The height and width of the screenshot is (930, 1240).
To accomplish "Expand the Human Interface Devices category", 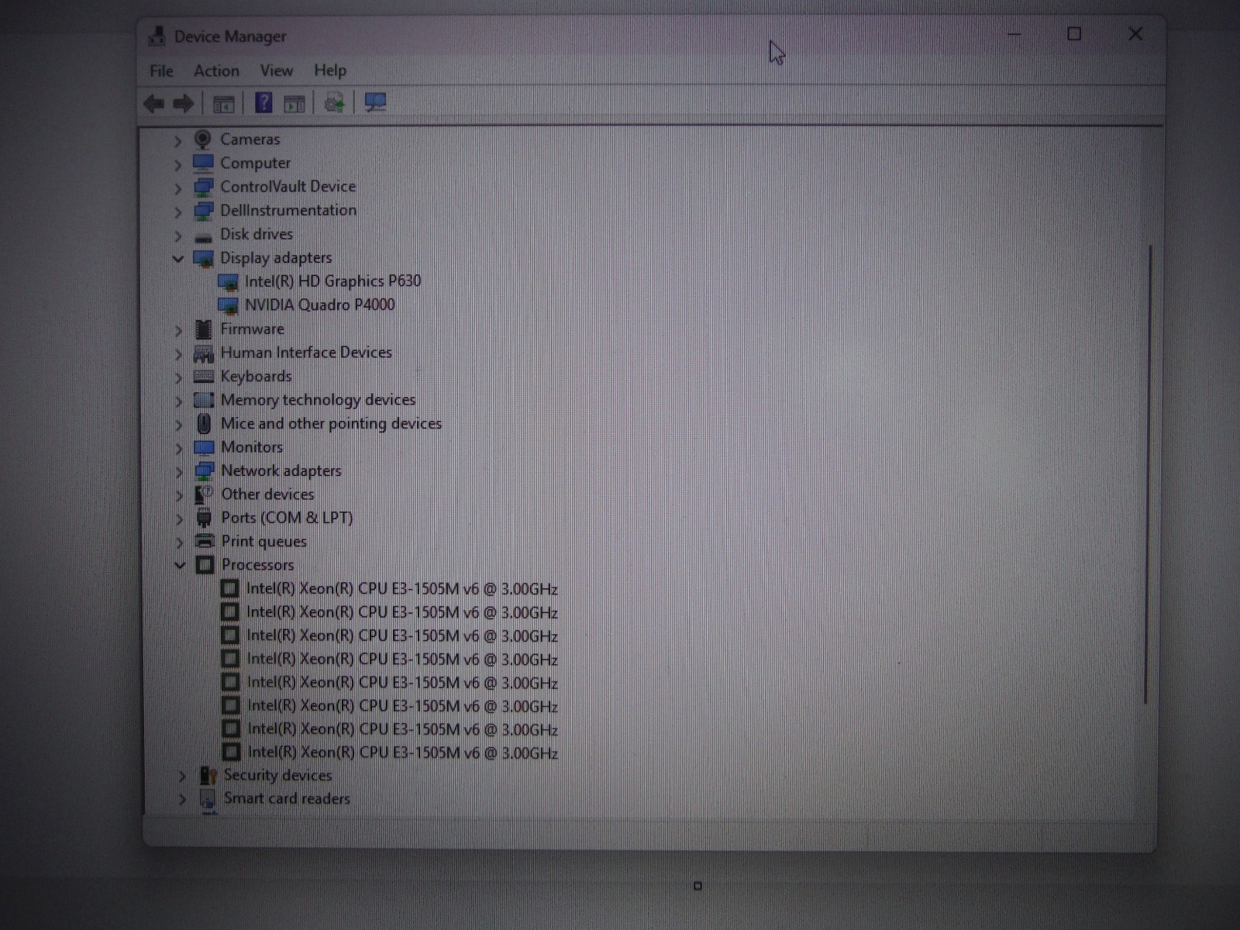I will click(178, 354).
